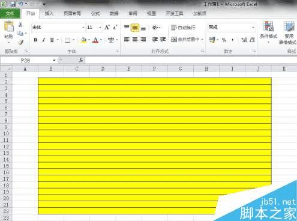Click the Excel logo in title bar
The height and width of the screenshot is (221, 297).
(3, 4)
